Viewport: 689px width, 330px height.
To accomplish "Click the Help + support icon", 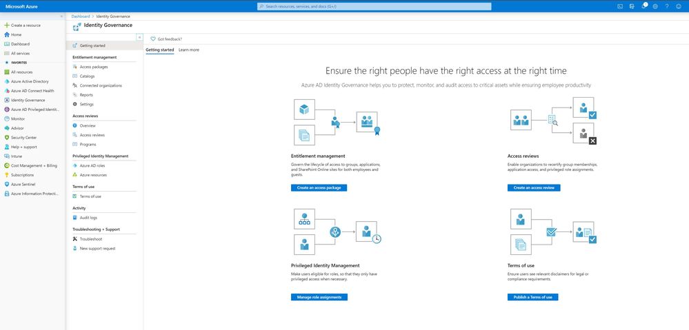I will [7, 147].
